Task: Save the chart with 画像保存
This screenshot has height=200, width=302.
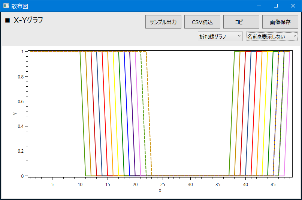Action: 280,22
